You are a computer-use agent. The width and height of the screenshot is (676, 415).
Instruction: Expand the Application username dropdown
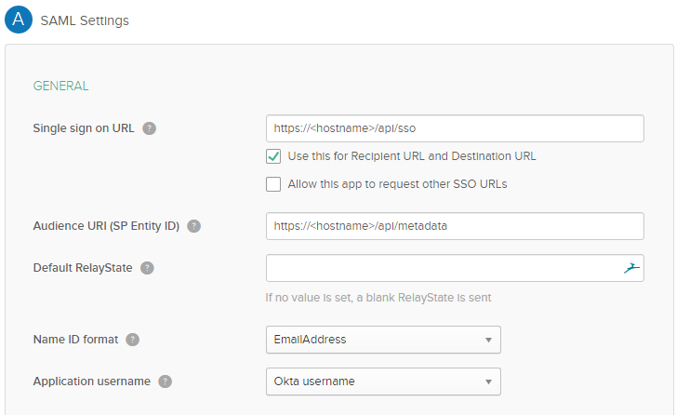(383, 382)
